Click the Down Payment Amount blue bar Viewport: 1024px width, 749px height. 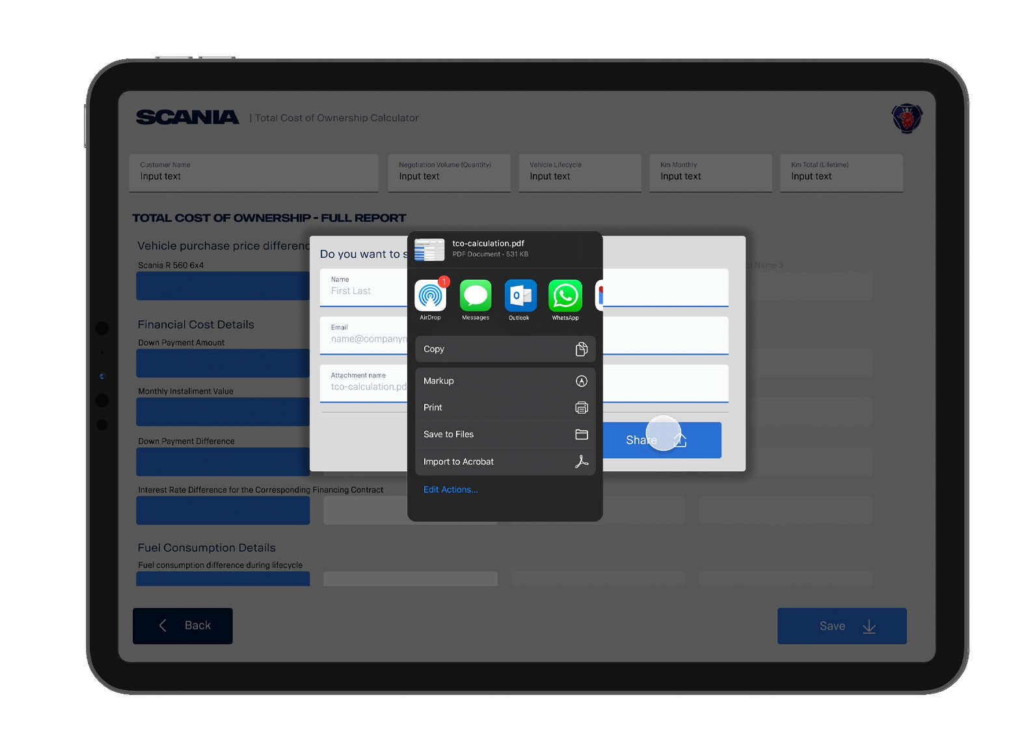click(223, 363)
